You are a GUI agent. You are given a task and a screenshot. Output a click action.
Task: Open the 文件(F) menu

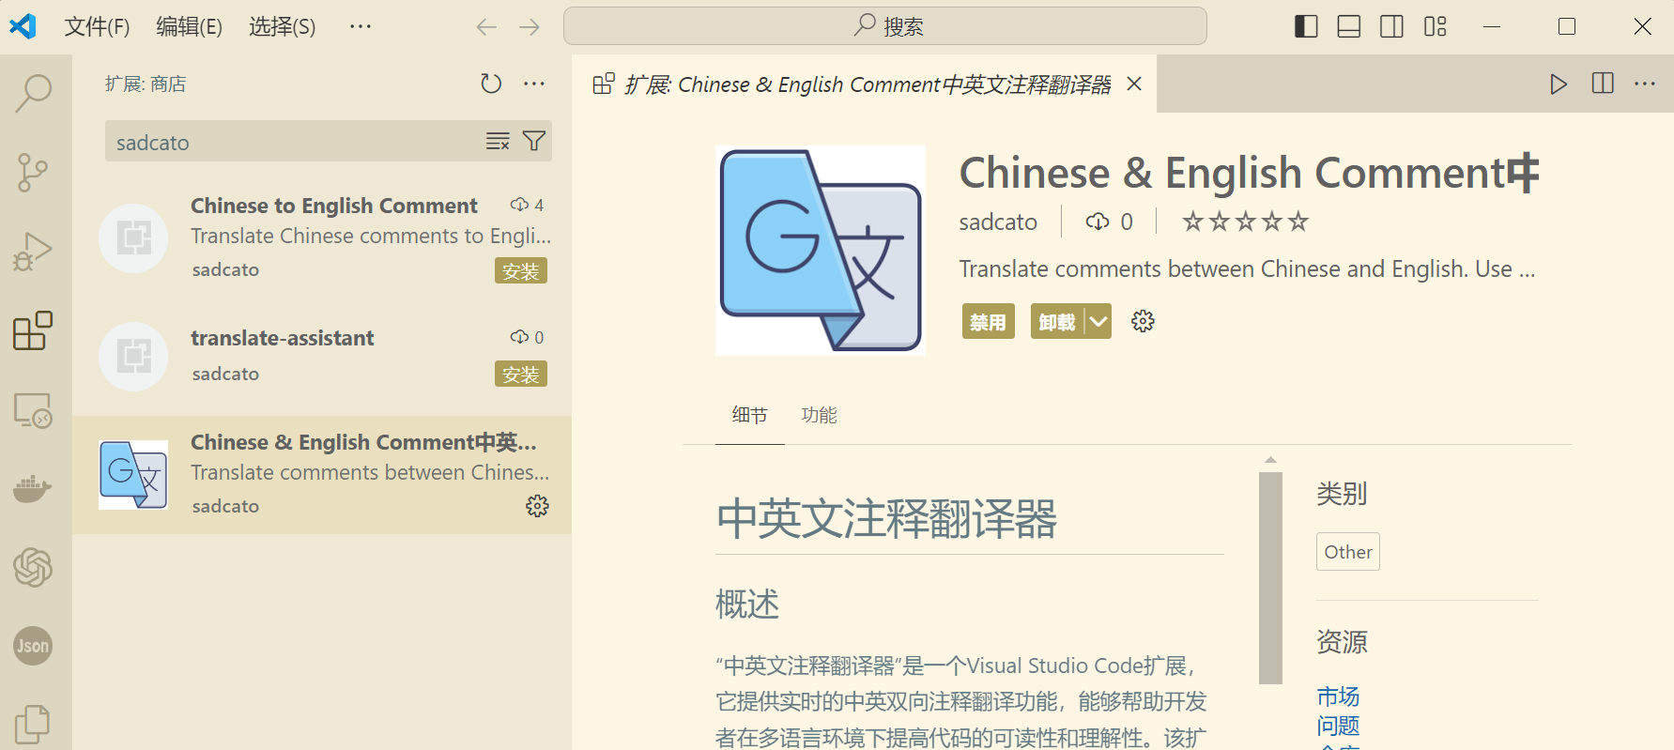pyautogui.click(x=97, y=26)
